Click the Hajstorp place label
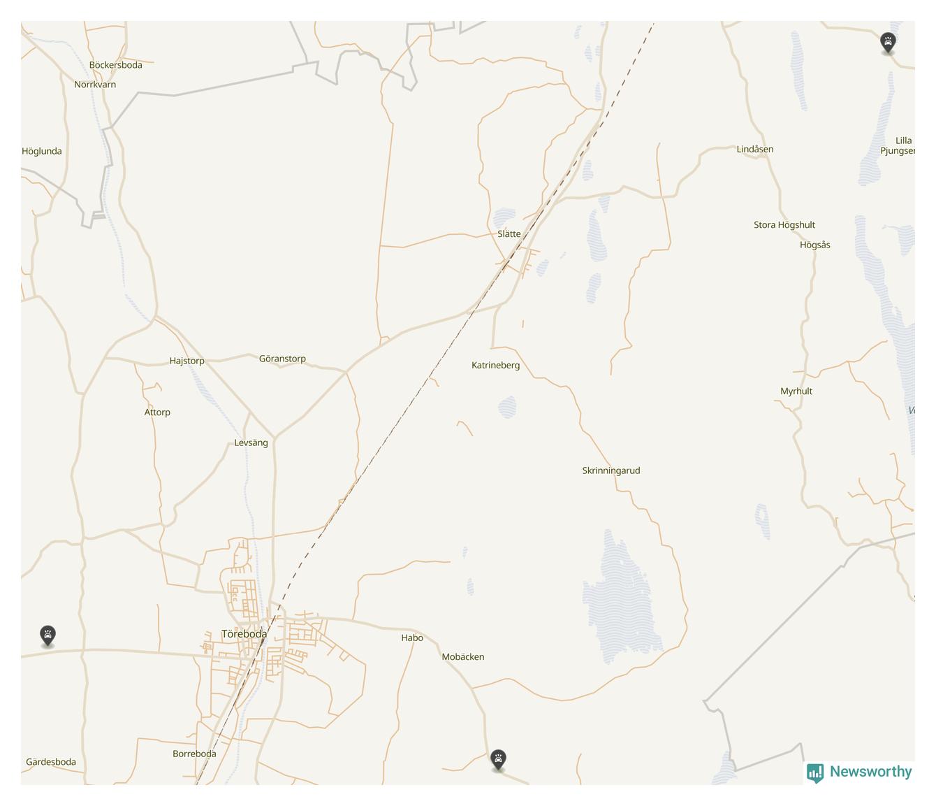 (x=187, y=361)
